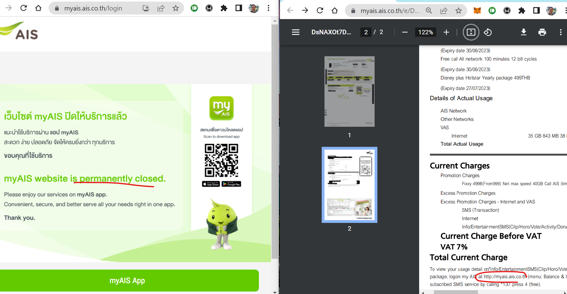The width and height of the screenshot is (567, 294).
Task: Go back in right browser window
Action: 290,11
